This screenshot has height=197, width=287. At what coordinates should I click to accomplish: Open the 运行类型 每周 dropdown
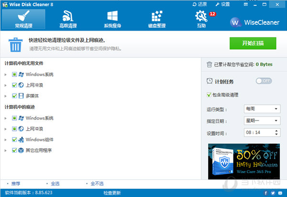click(261, 109)
